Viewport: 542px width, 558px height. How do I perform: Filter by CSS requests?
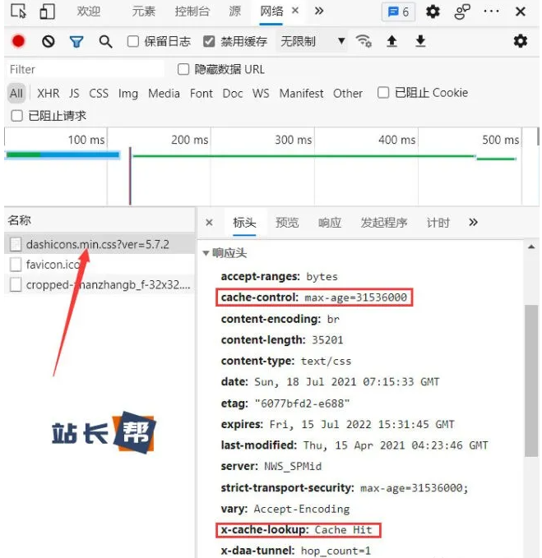point(99,93)
